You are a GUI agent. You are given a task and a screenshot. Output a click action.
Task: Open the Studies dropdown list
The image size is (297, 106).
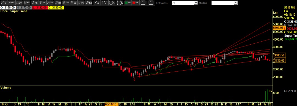(x=224, y=3)
